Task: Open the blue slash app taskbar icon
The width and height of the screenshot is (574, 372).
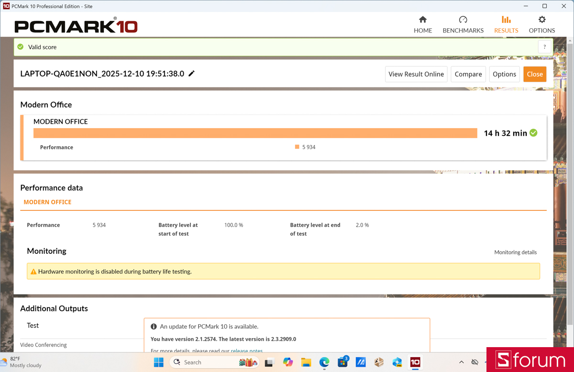Action: coord(361,362)
